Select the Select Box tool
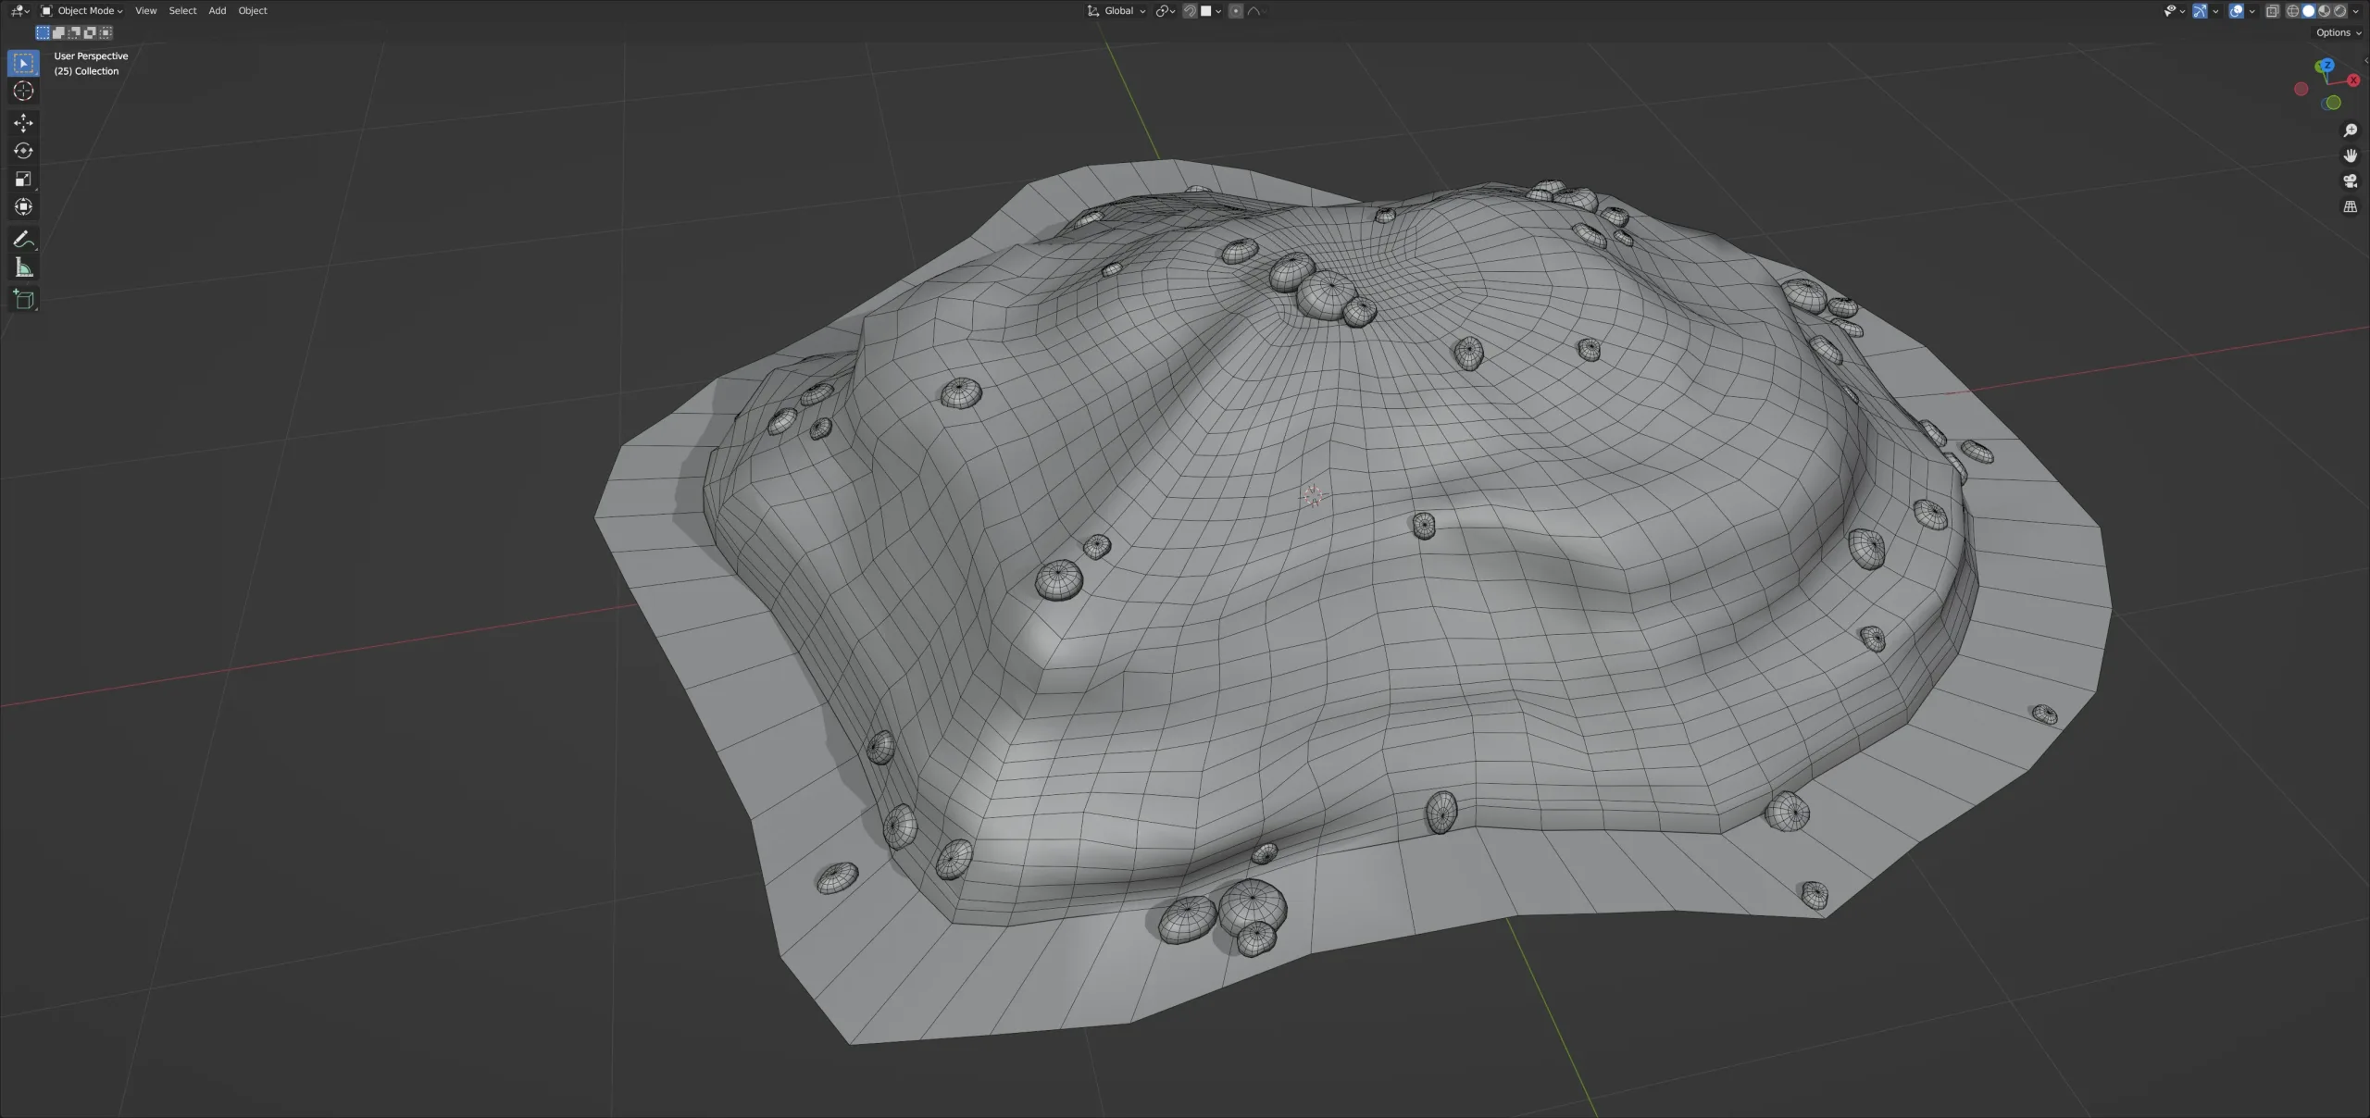 point(23,63)
